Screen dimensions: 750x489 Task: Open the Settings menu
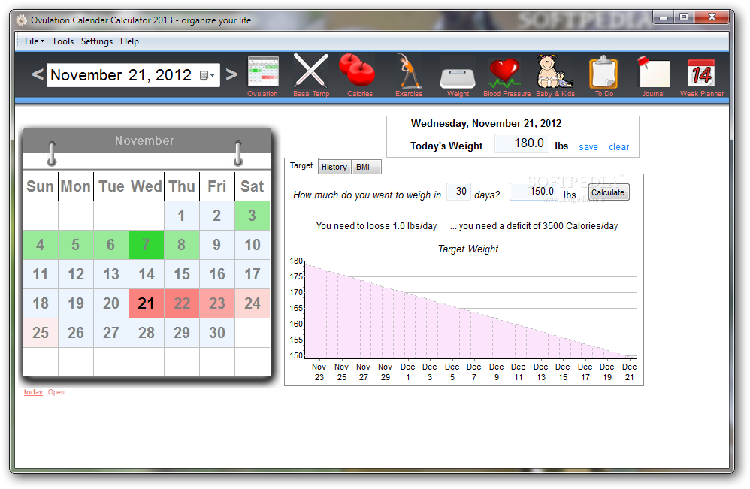[97, 41]
